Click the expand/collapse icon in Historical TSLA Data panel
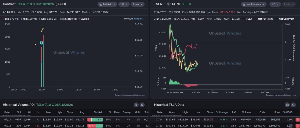Viewport: 300px width, 128px height. pyautogui.click(x=293, y=105)
